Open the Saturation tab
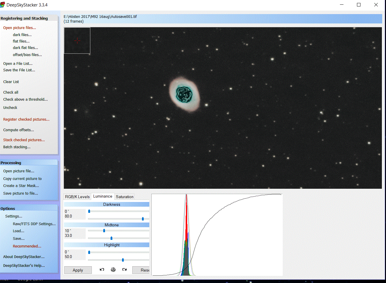 (124, 197)
